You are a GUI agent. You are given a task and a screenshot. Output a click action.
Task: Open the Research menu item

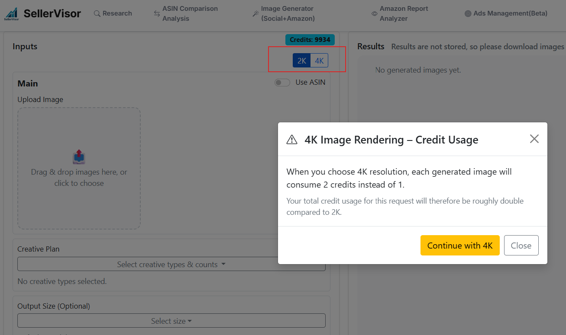(117, 14)
